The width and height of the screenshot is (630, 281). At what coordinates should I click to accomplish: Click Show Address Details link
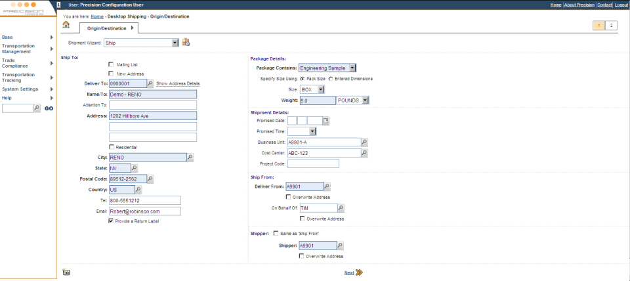click(x=178, y=83)
